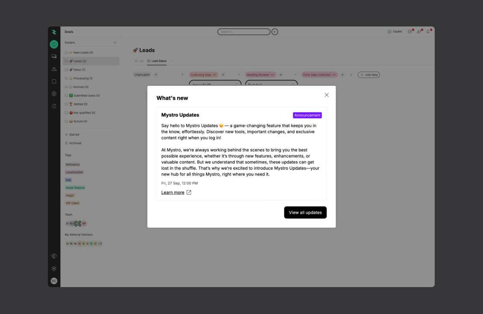483x314 pixels.
Task: Click the Ungrouped column label
Action: tap(142, 74)
